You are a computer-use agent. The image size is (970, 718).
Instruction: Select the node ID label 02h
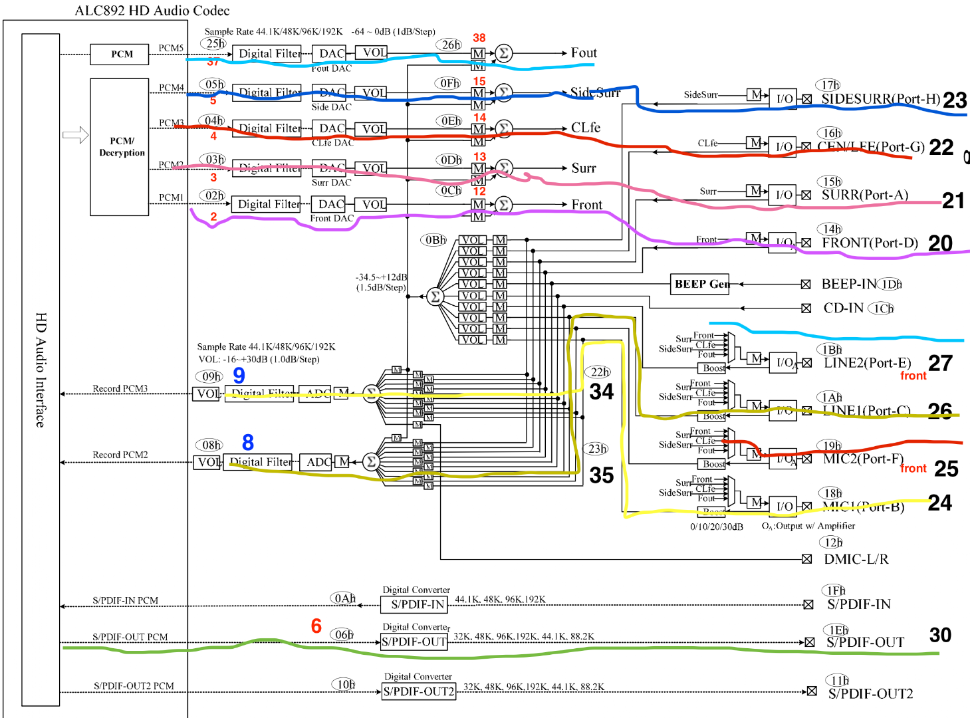click(x=214, y=195)
